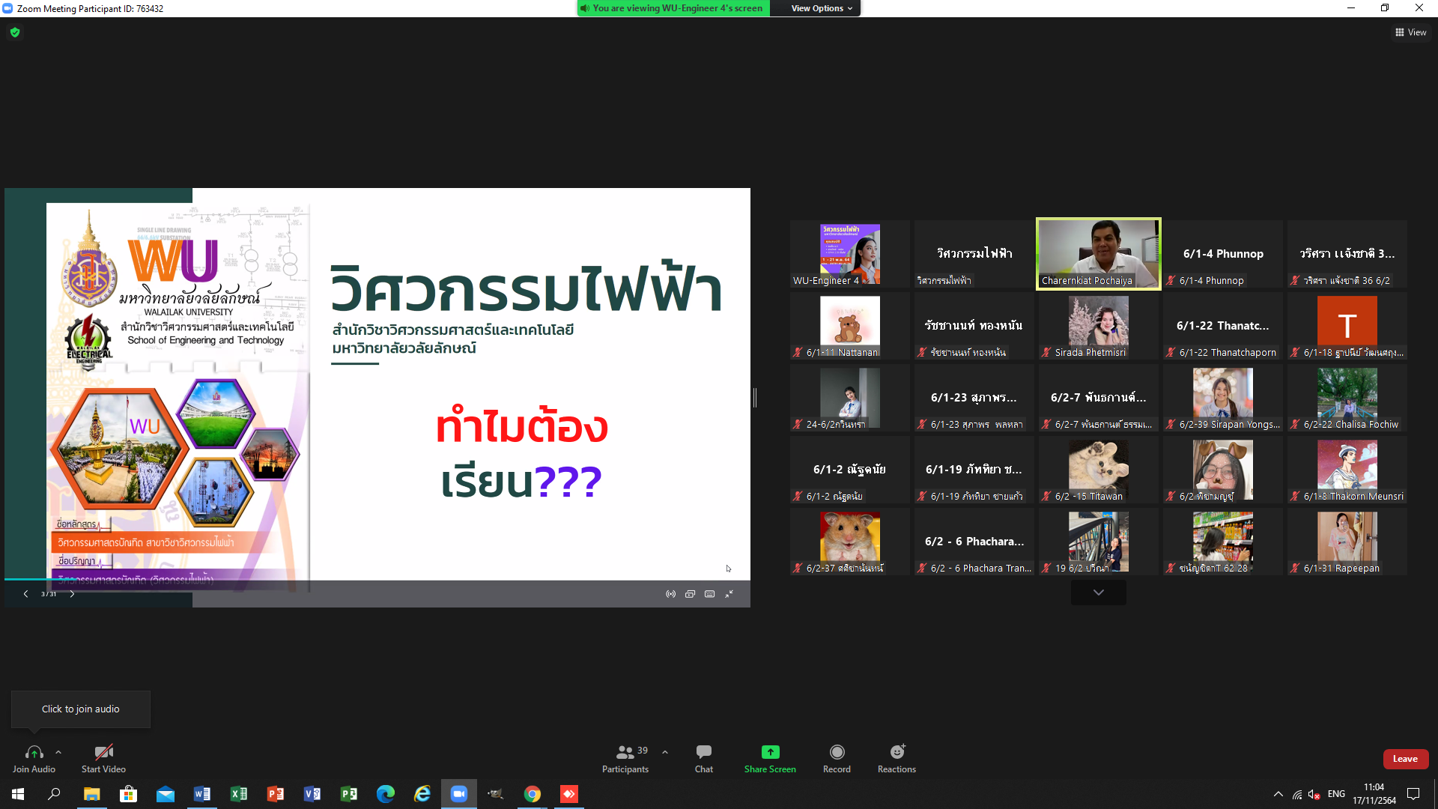Go to the previous presentation slide
This screenshot has height=809, width=1438.
click(x=25, y=594)
